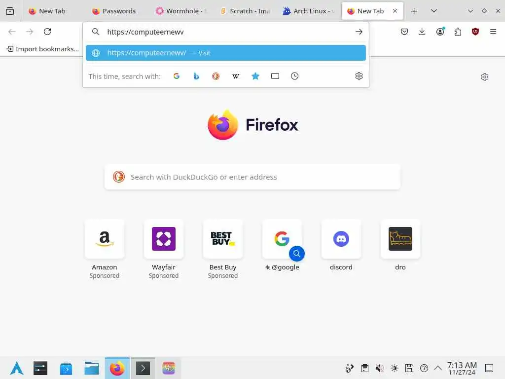Open a new tab with the plus button
The height and width of the screenshot is (379, 505).
coord(414,11)
